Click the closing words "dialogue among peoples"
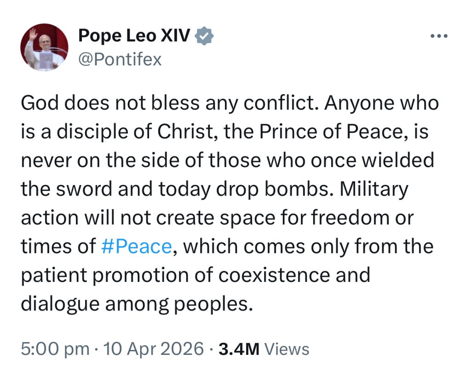The image size is (471, 376). coord(137,303)
